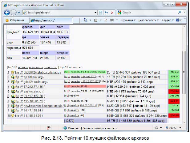190x143 pixels.
Task: Click the размер sorting link
Action: (x=23, y=66)
